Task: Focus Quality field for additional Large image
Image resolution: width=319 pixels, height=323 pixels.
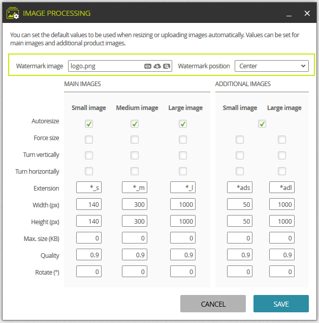Action: tap(282, 255)
